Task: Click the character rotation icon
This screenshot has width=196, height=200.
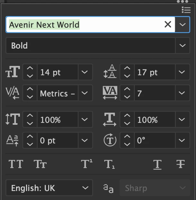Action: (x=110, y=140)
